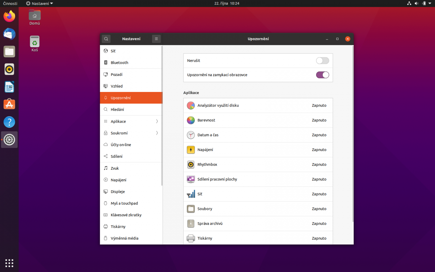Select the Bluetooth settings icon
The width and height of the screenshot is (435, 272).
pos(106,63)
